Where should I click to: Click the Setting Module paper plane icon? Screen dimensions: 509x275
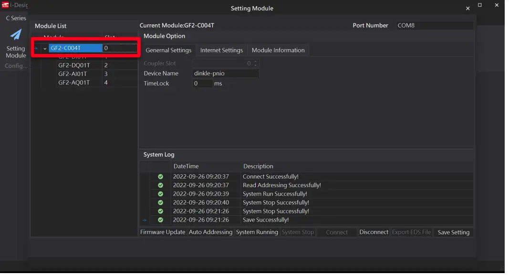coord(16,35)
